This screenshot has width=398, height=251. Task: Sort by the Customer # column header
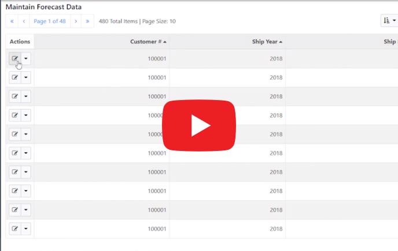point(149,42)
